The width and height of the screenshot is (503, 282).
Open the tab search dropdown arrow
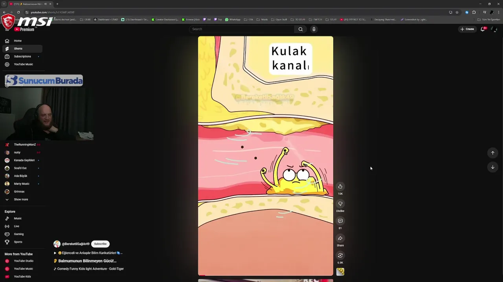click(x=4, y=4)
